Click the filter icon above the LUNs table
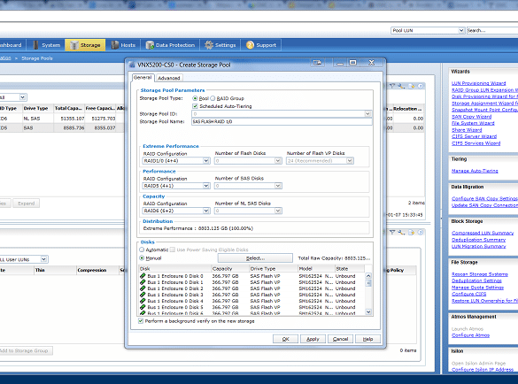Viewport: 518px width, 384px height. tap(391, 233)
